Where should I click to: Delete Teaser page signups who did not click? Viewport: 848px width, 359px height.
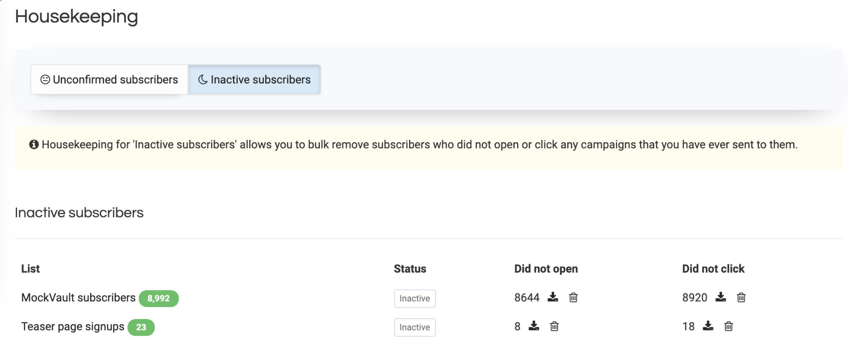click(x=728, y=326)
